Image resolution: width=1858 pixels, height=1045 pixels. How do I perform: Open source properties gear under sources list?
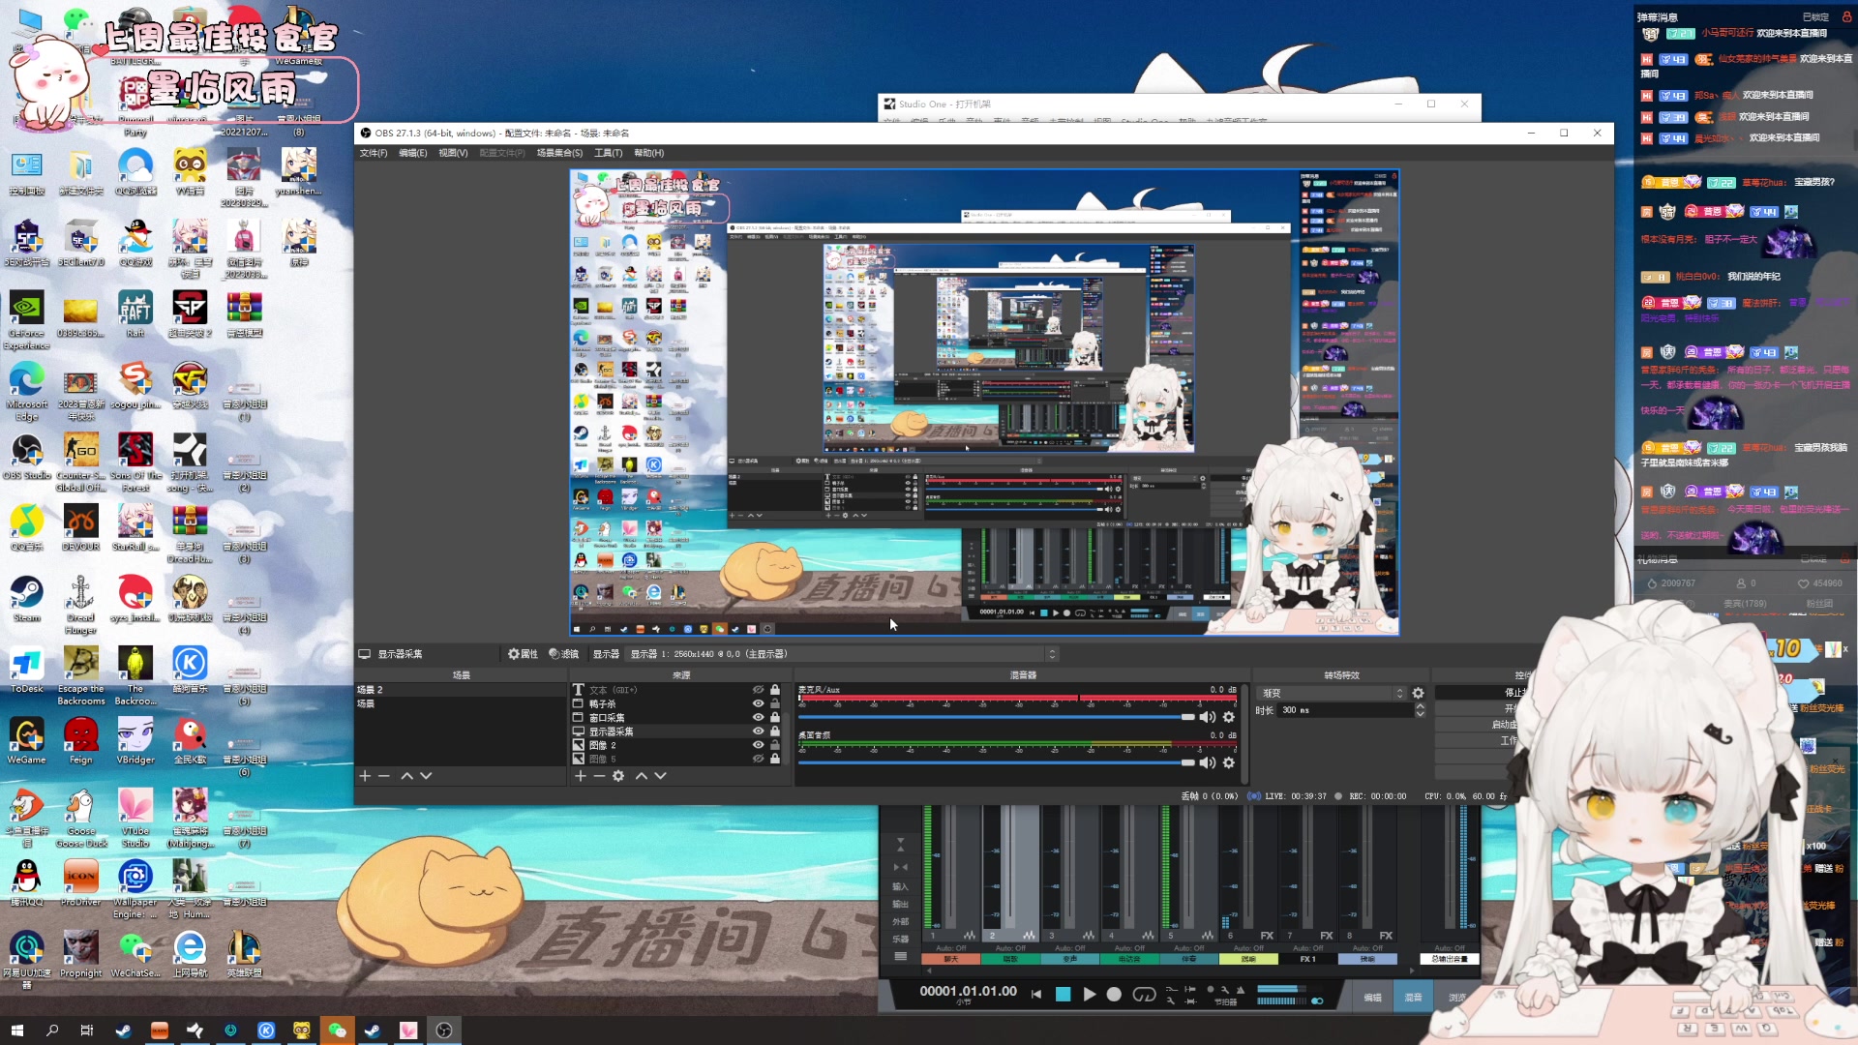[618, 776]
